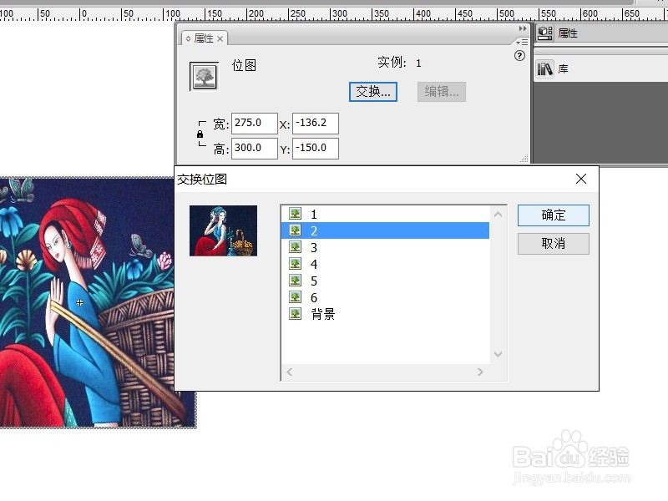This screenshot has height=501, width=668.
Task: Click the horizontal scroll right arrow
Action: point(480,372)
